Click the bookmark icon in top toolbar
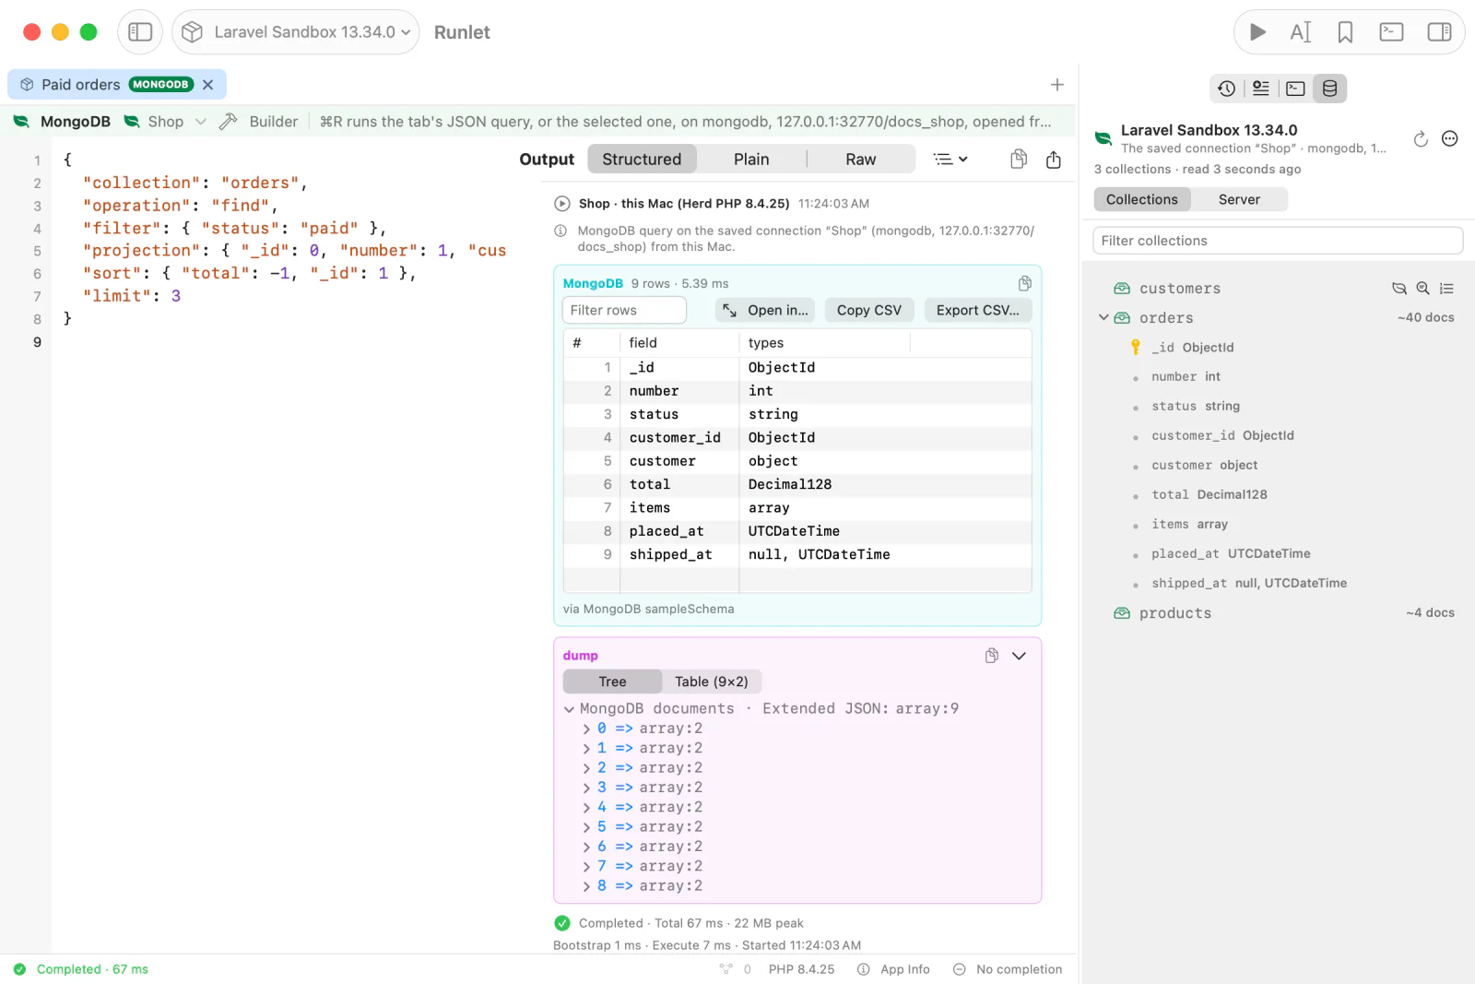 1345,32
